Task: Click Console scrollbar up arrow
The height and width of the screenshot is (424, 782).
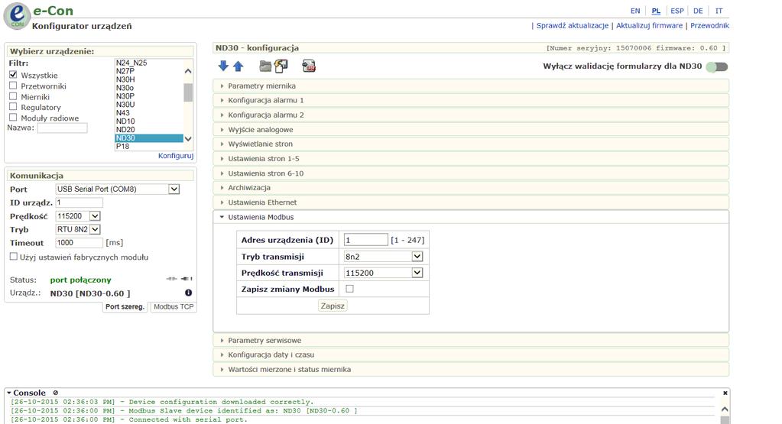Action: (x=725, y=409)
